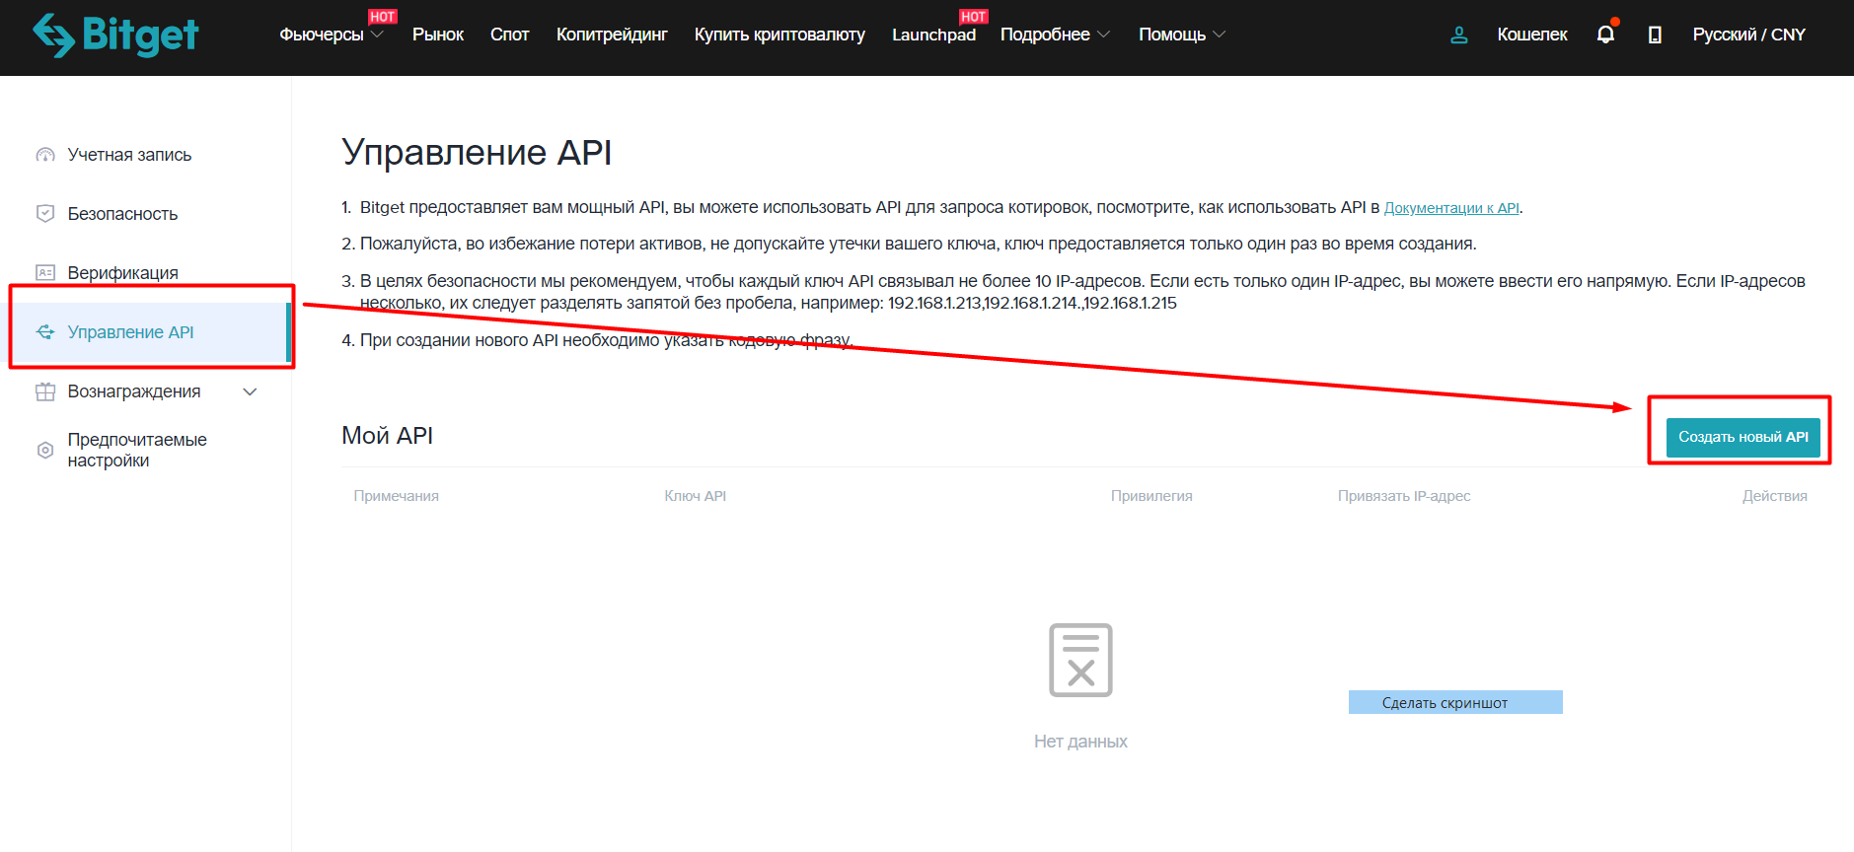The image size is (1854, 852).
Task: Click the Нет данных text
Action: (1080, 742)
